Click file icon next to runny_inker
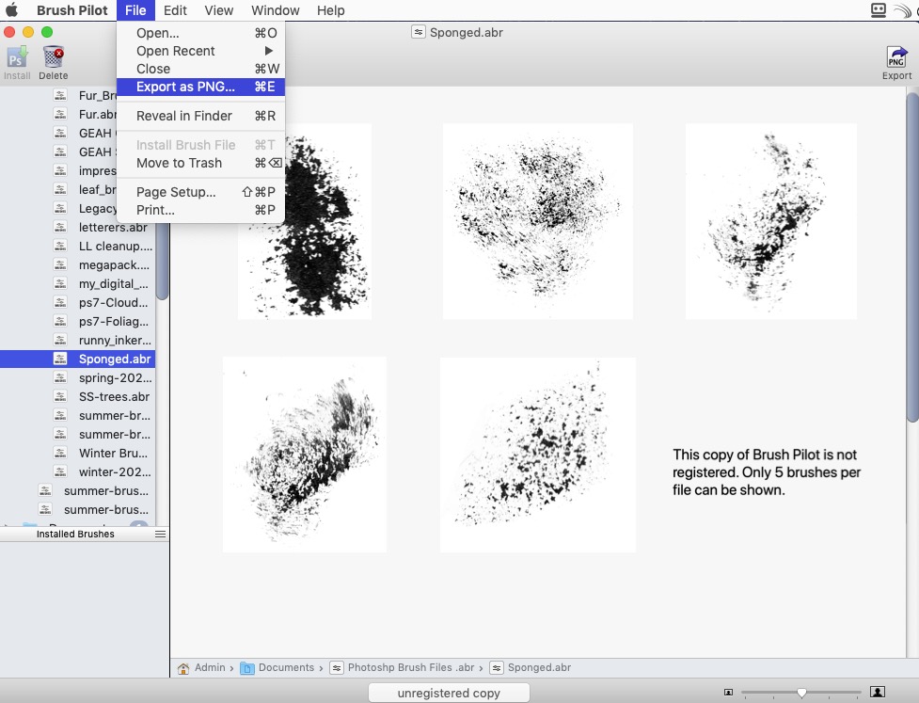Image resolution: width=919 pixels, height=703 pixels. pyautogui.click(x=60, y=340)
